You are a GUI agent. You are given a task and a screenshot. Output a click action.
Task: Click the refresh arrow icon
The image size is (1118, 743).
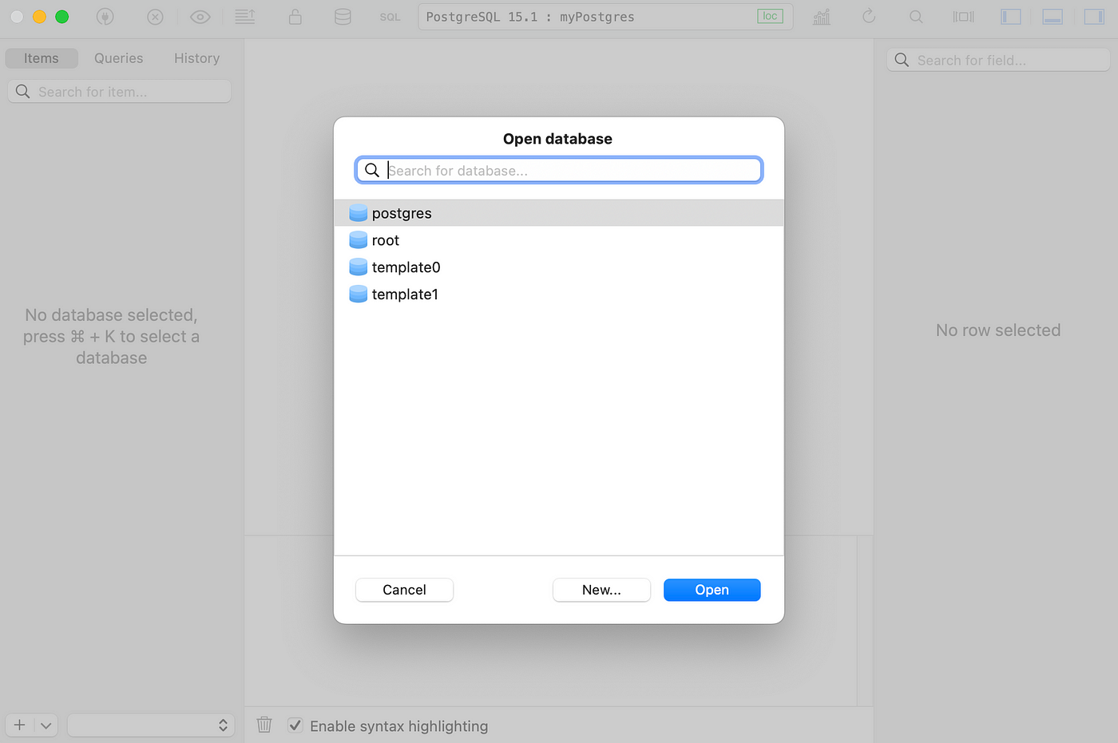coord(869,17)
